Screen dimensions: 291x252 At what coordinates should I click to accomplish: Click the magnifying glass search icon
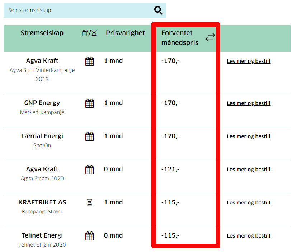[x=158, y=10]
